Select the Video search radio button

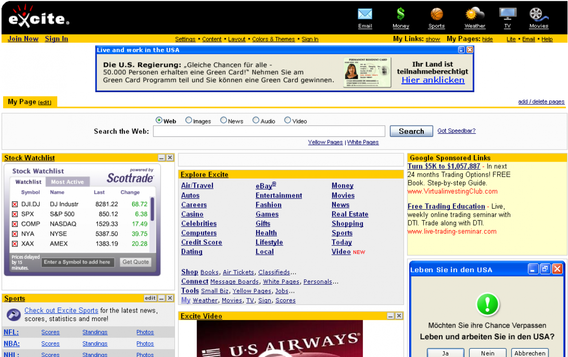tap(288, 120)
